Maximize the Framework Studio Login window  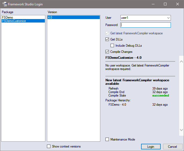click(165, 4)
